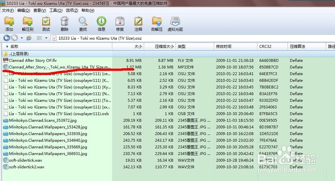Click the grey forward navigation arrow

point(14,38)
